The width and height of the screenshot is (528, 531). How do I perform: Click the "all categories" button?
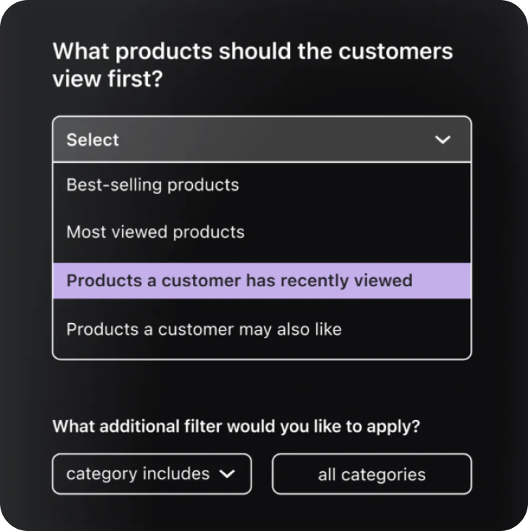point(371,474)
